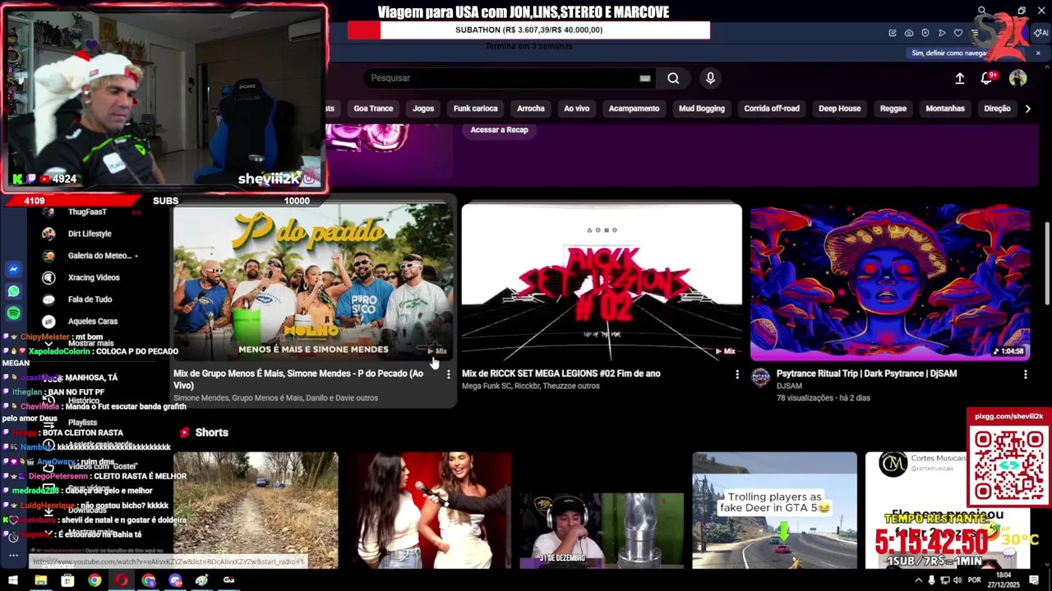
Task: Open WhatsApp in the browser sidebar
Action: coord(13,291)
